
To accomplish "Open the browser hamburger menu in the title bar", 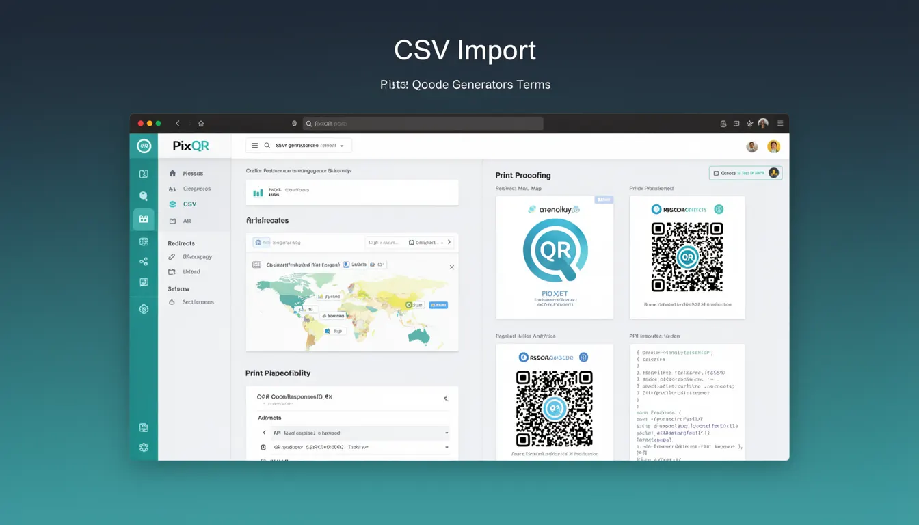I will click(780, 124).
